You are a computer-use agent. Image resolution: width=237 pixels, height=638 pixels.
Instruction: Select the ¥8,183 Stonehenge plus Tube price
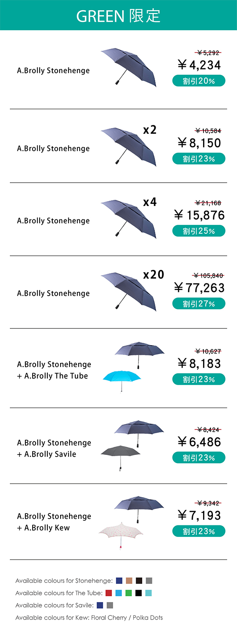click(199, 363)
